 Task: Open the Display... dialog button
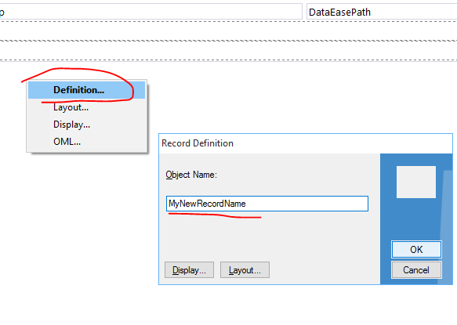(189, 270)
